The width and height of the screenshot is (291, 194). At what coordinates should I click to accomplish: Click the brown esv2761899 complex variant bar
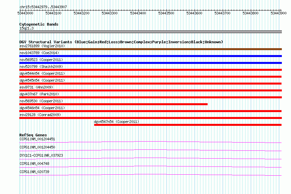click(150, 49)
